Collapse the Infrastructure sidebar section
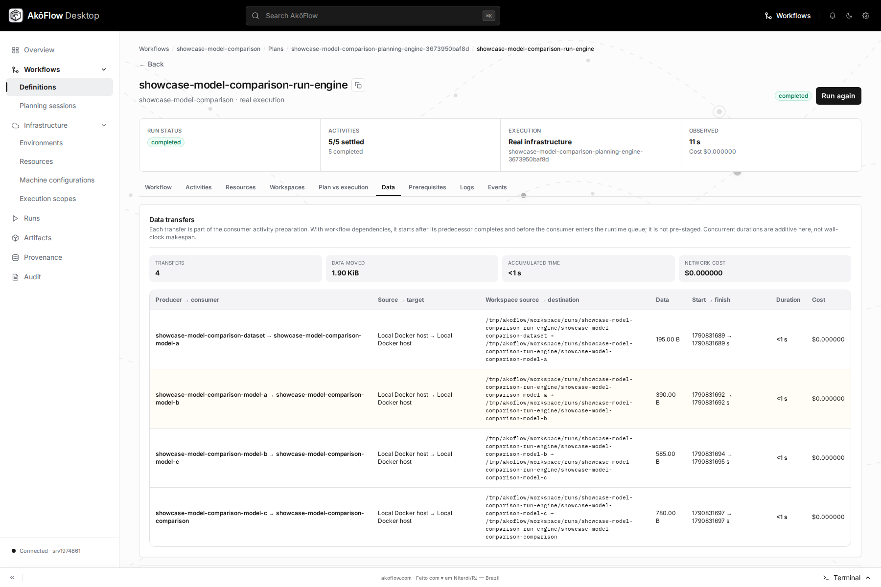881x587 pixels. (x=104, y=125)
